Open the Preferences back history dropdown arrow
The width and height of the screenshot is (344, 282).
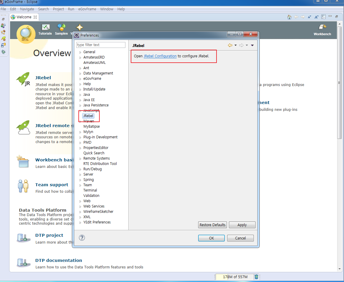tap(236, 45)
